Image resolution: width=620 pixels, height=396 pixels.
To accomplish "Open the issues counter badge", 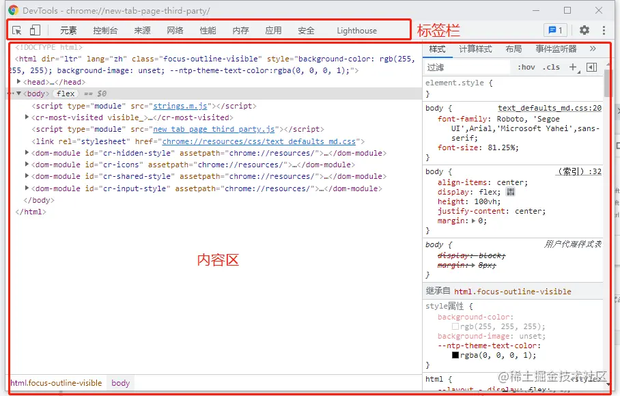I will click(555, 30).
